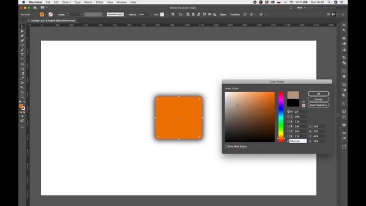The width and height of the screenshot is (366, 206).
Task: Click the Isolate Selected Object icon
Action: [x=245, y=14]
